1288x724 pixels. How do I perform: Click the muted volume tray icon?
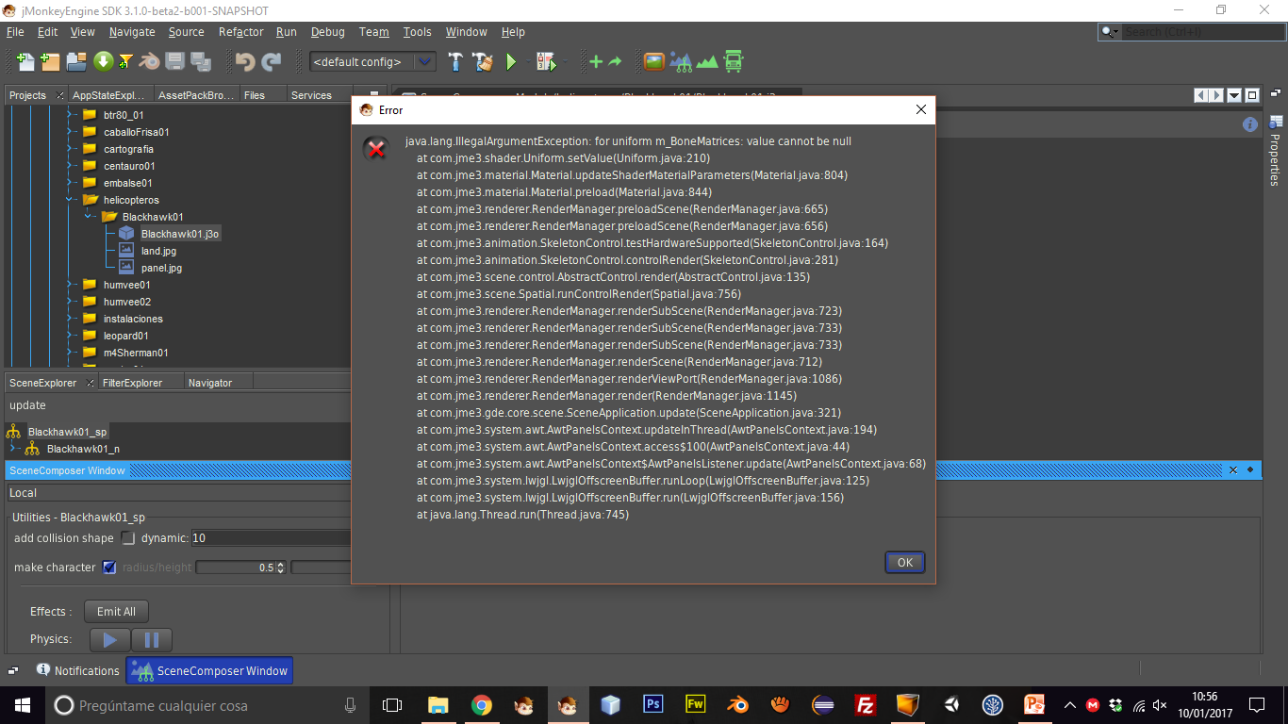pyautogui.click(x=1160, y=705)
